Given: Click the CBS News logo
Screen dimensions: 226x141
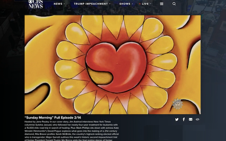Looking at the screenshot, I should click(36, 4).
